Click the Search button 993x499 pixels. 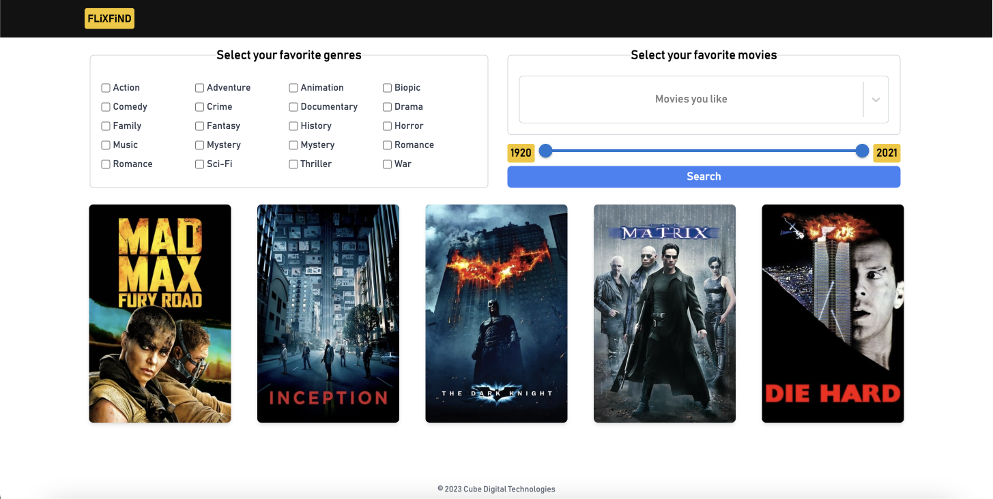(704, 177)
